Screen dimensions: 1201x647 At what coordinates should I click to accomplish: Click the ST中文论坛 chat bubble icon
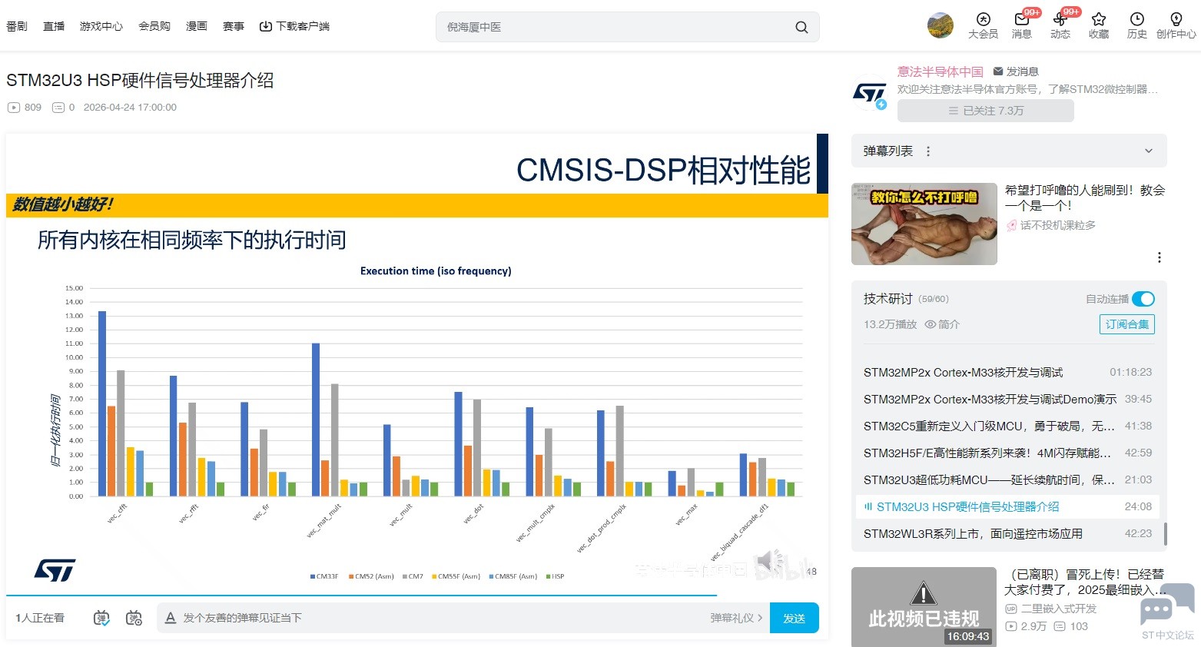(1167, 605)
